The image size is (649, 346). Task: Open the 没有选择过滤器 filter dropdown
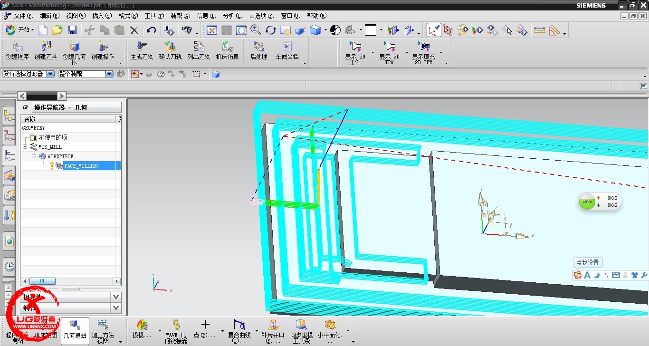(x=50, y=74)
